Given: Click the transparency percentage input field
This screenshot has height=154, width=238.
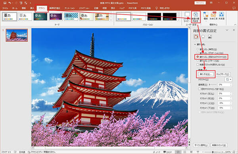Looking at the screenshot, I should coord(224,85).
